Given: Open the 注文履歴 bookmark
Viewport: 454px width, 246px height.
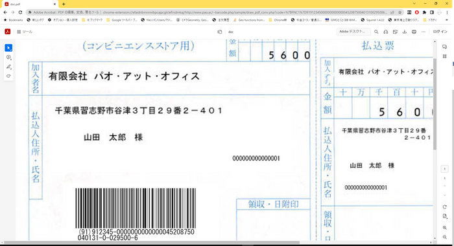Looking at the screenshot, I should 221,20.
